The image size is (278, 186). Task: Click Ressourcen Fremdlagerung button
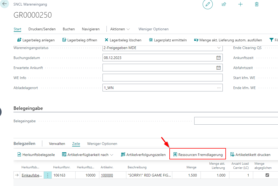[x=198, y=155]
